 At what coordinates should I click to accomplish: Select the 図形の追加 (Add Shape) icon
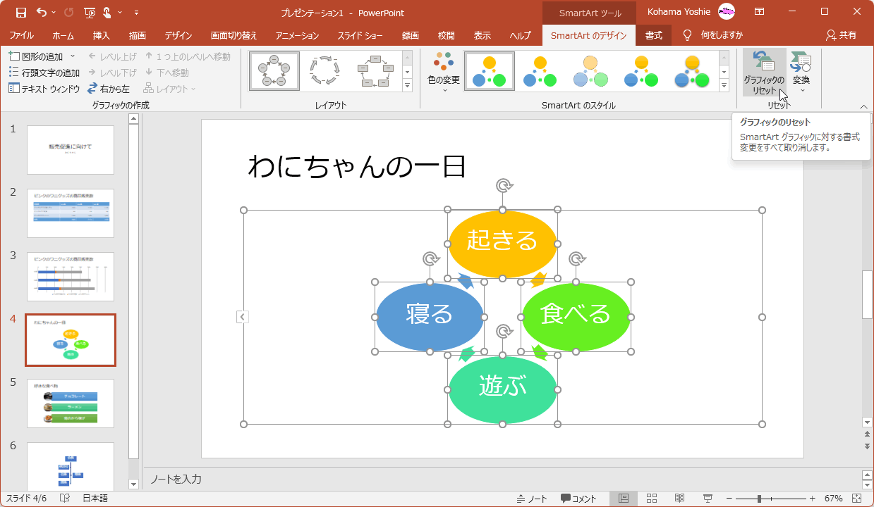(x=14, y=56)
